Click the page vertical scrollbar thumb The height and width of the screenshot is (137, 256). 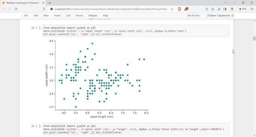254,38
